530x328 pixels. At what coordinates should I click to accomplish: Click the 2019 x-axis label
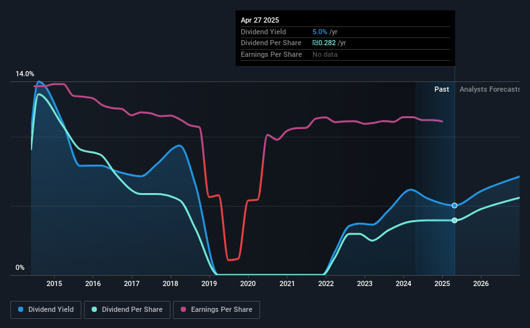click(209, 283)
